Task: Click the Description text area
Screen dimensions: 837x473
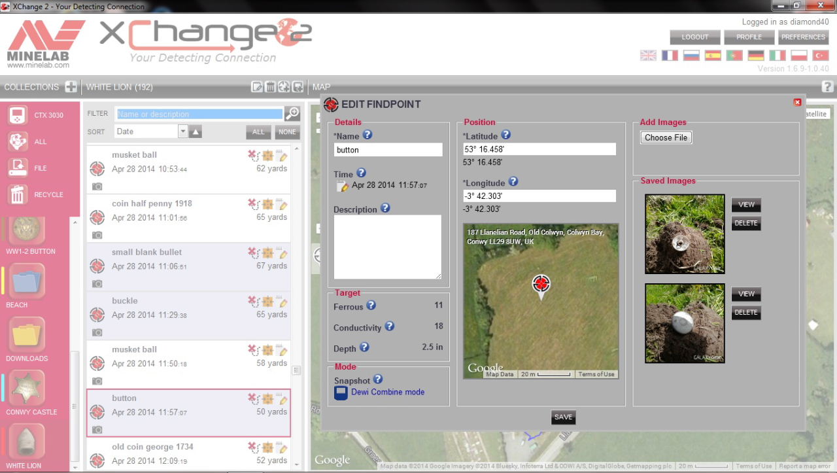Action: (x=388, y=247)
